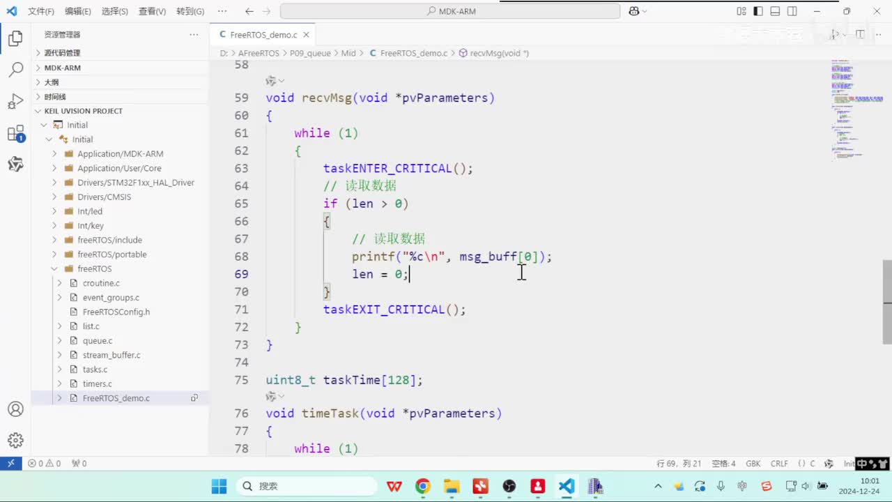Image resolution: width=892 pixels, height=502 pixels.
Task: Toggle the bottom panel visibility
Action: pyautogui.click(x=775, y=11)
